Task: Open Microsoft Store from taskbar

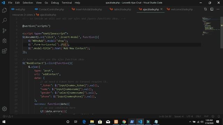Action: 100,122
